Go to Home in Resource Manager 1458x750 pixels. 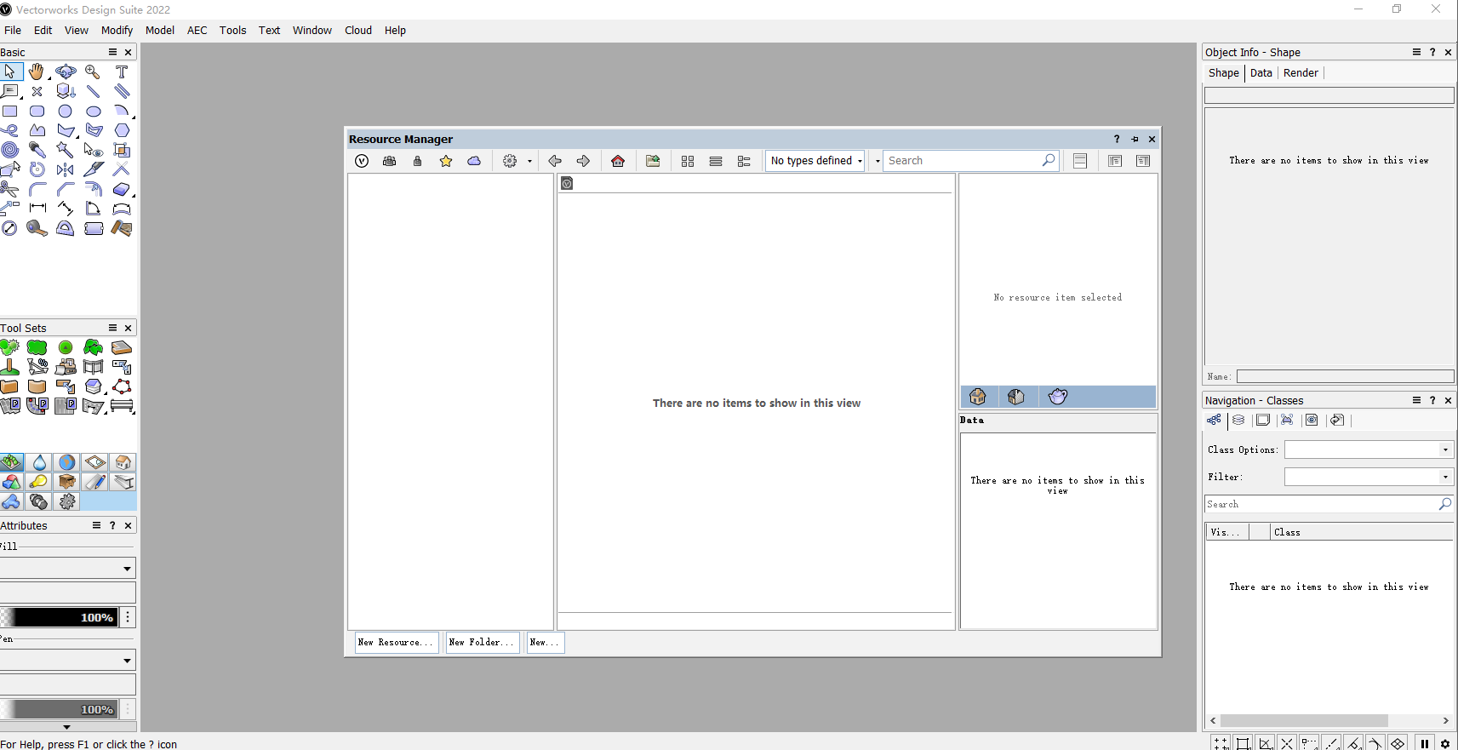[618, 161]
